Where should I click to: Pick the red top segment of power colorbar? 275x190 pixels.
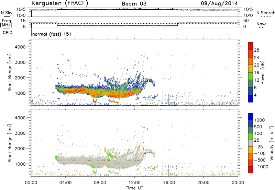251,46
